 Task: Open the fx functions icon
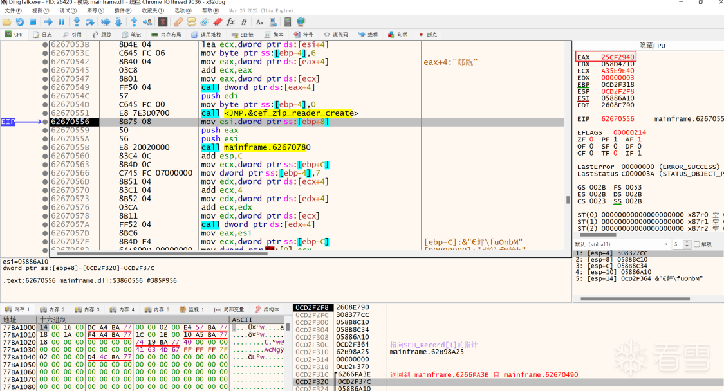230,22
